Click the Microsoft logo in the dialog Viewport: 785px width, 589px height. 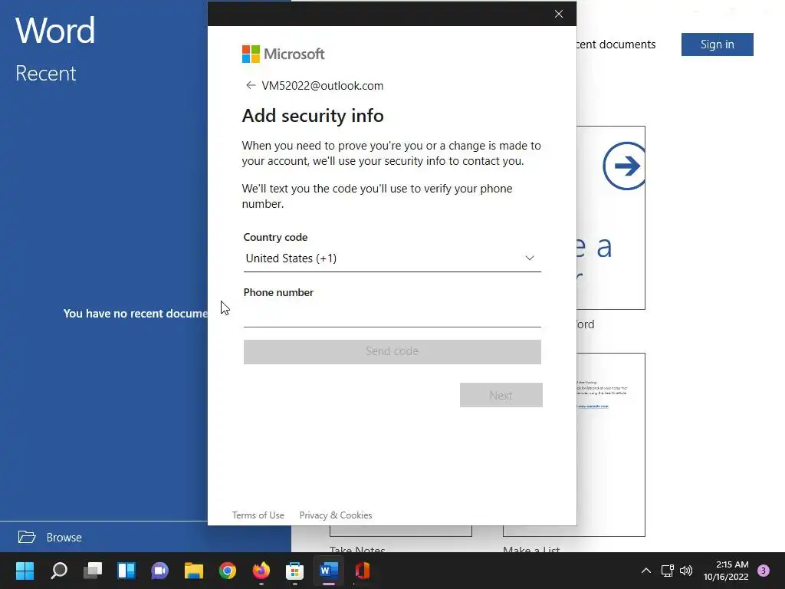pos(283,54)
